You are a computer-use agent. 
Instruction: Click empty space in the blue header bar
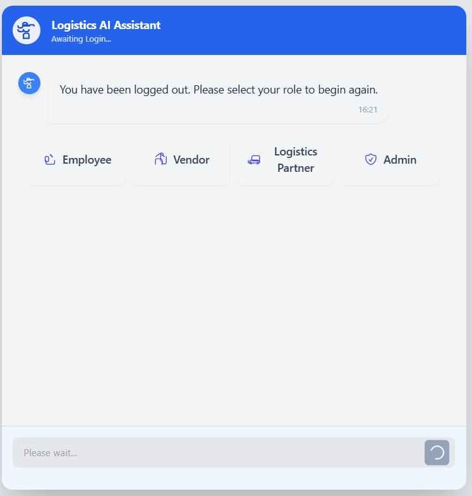[x=313, y=30]
